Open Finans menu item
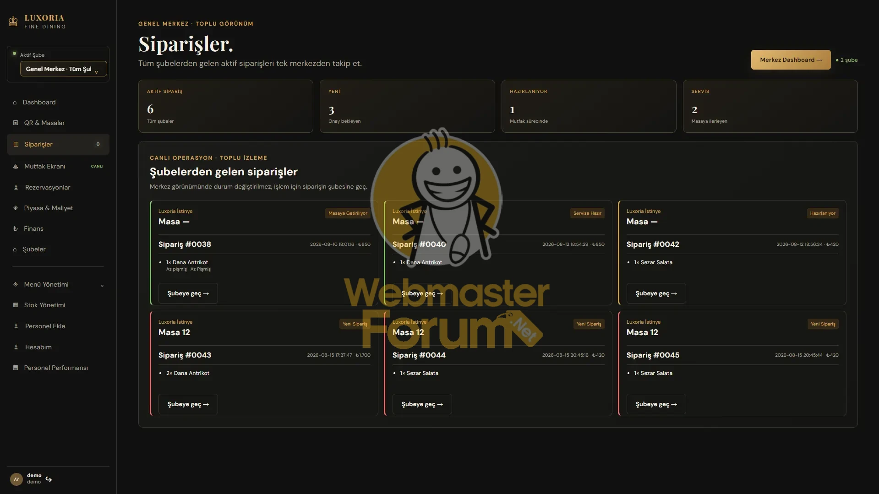879x494 pixels. tap(58, 228)
